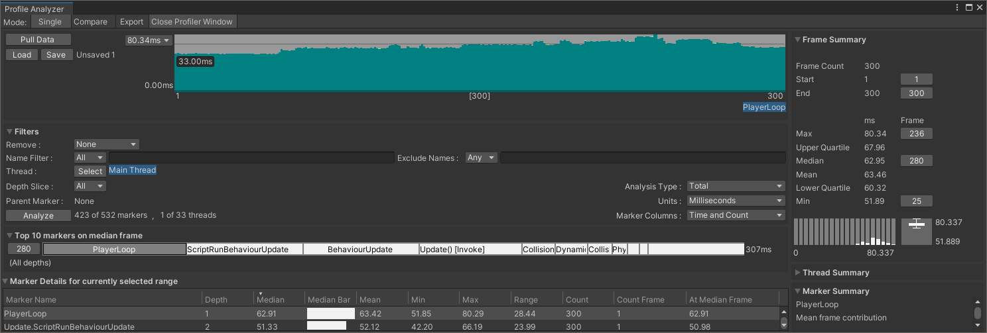Open the Name Filter All dropdown
Screen dimensions: 987x333
tap(90, 158)
